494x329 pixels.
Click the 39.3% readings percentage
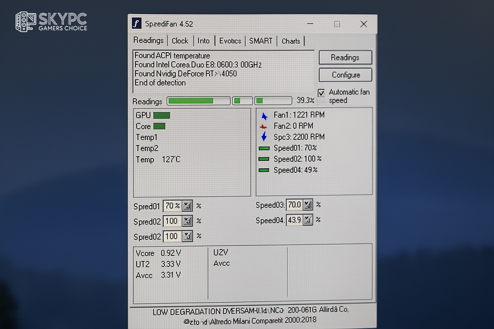pos(305,100)
